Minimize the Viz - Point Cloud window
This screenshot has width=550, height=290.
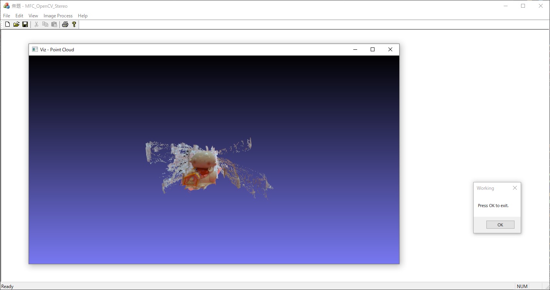(355, 49)
